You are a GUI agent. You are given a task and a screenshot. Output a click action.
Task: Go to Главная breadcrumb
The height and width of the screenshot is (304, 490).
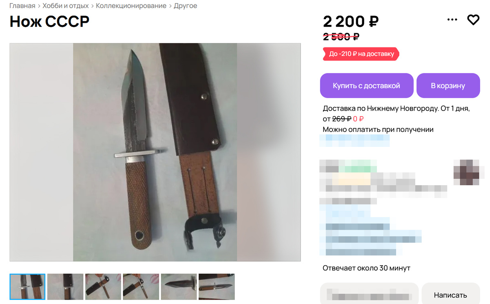point(22,6)
